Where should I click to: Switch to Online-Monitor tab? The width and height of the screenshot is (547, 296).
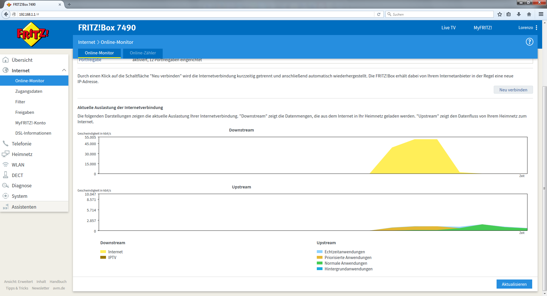point(99,53)
